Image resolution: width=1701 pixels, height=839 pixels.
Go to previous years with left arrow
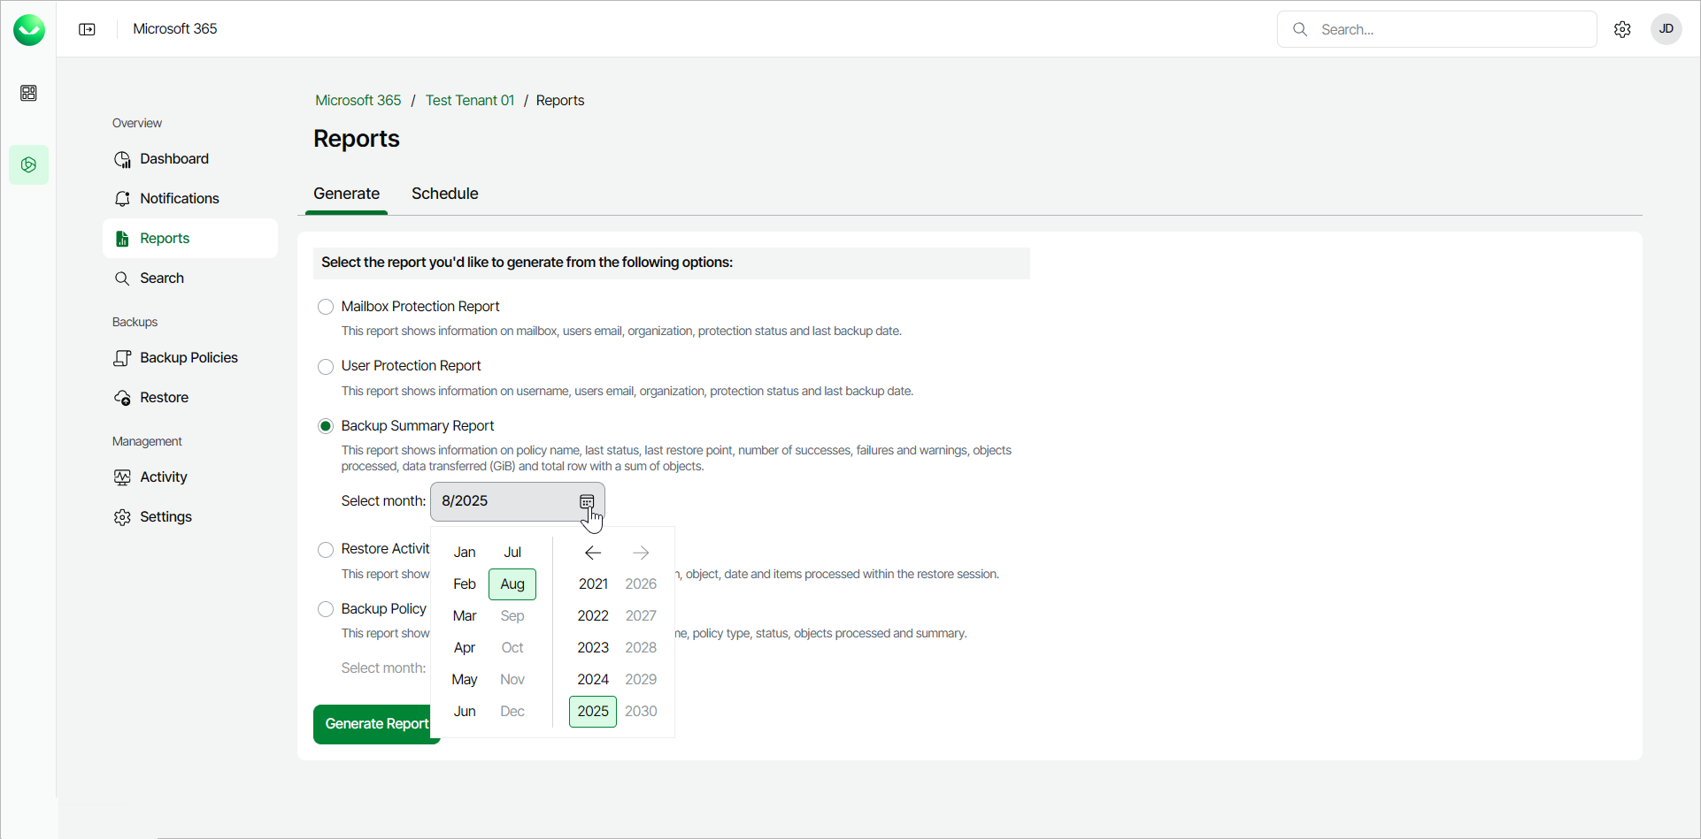pyautogui.click(x=593, y=553)
